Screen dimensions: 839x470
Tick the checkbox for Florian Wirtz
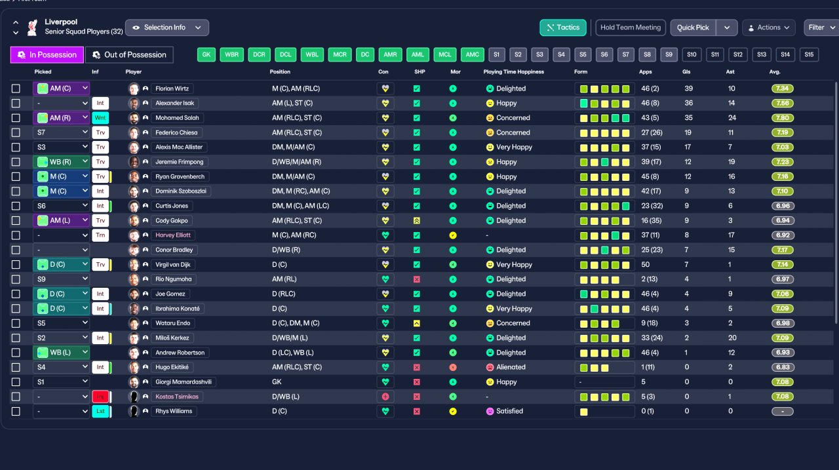(16, 88)
